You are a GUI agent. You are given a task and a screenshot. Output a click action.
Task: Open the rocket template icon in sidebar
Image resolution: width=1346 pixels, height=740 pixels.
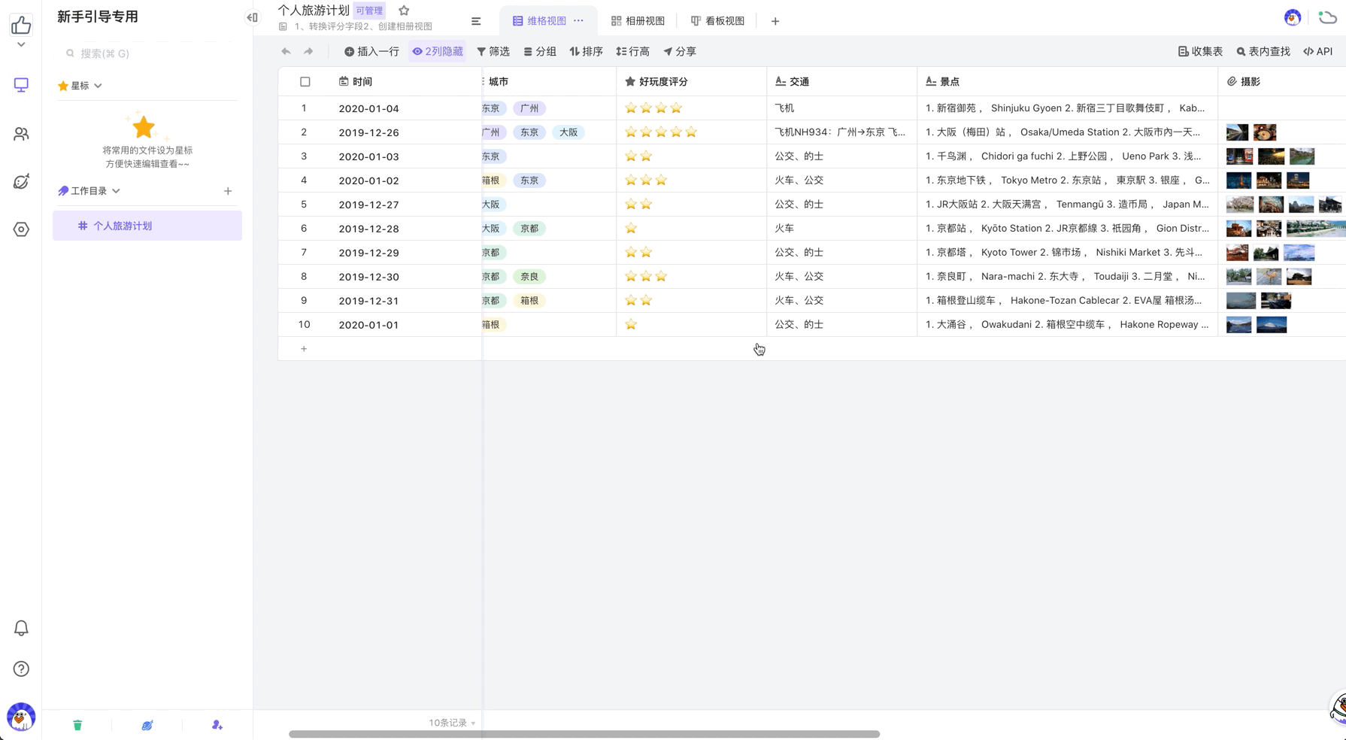tap(21, 181)
